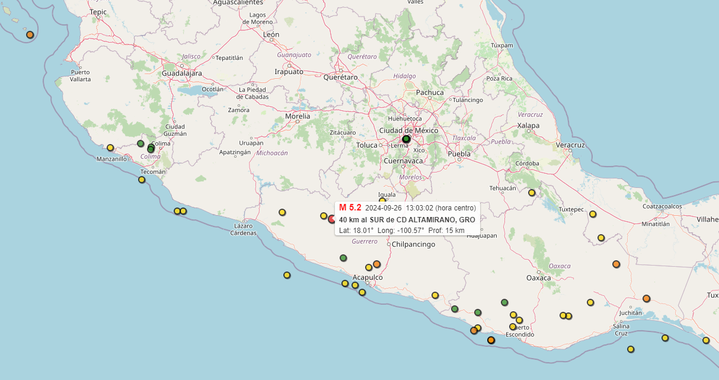Image resolution: width=719 pixels, height=380 pixels.
Task: Open the yellow marker just above Iguala
Action: 382,200
